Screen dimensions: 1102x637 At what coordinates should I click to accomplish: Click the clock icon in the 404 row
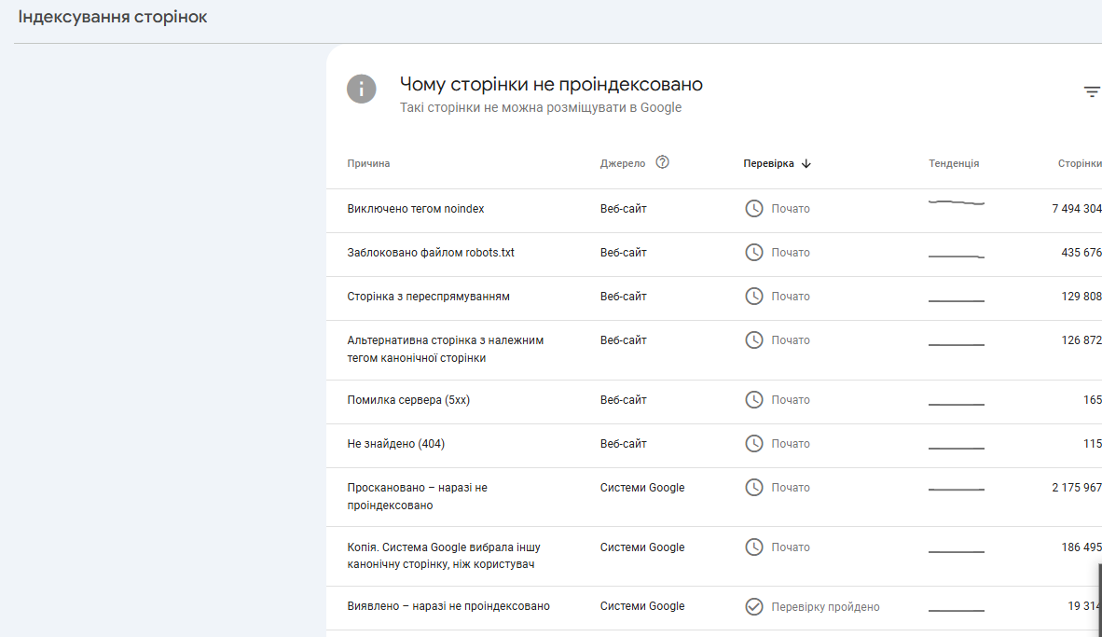pos(754,444)
